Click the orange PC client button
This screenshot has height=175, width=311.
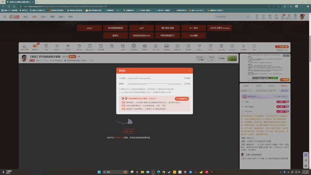pyautogui.click(x=282, y=47)
